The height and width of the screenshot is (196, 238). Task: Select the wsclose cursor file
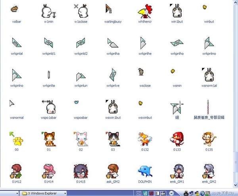pos(141,72)
